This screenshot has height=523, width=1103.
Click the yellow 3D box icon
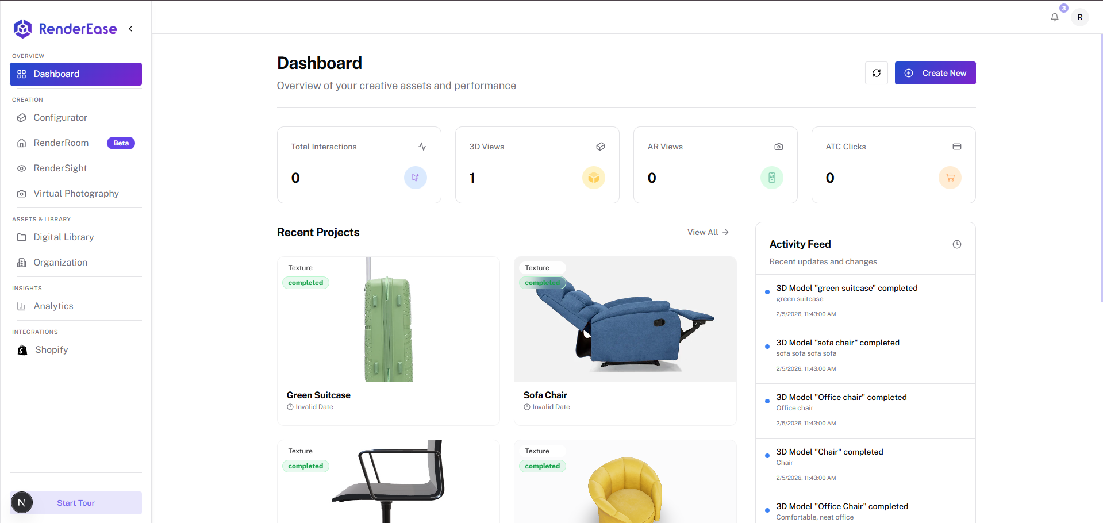594,178
